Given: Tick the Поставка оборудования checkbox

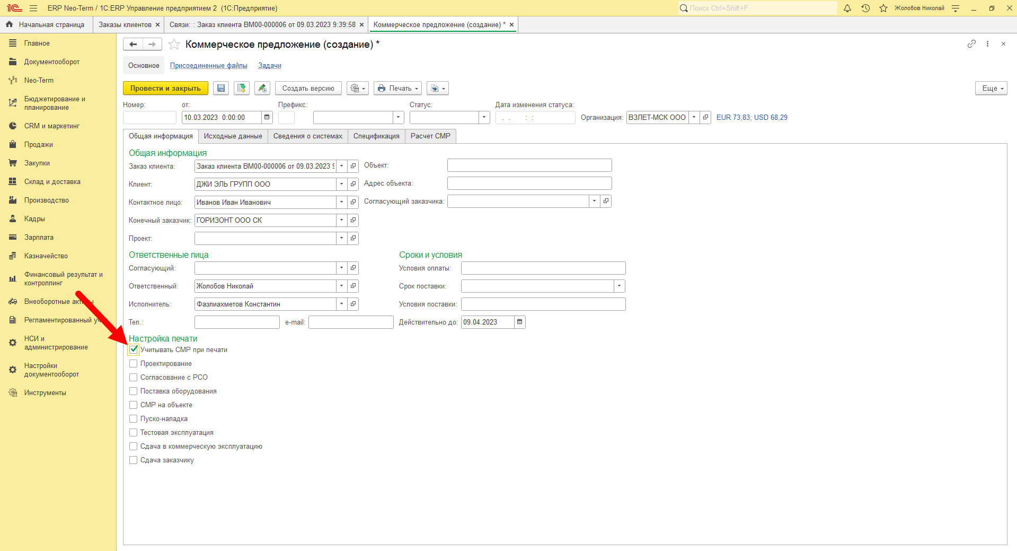Looking at the screenshot, I should tap(134, 391).
